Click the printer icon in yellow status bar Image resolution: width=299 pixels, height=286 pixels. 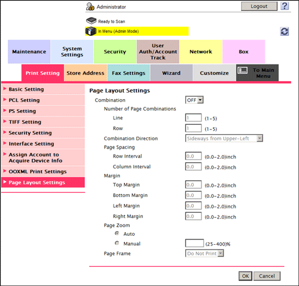[91, 31]
